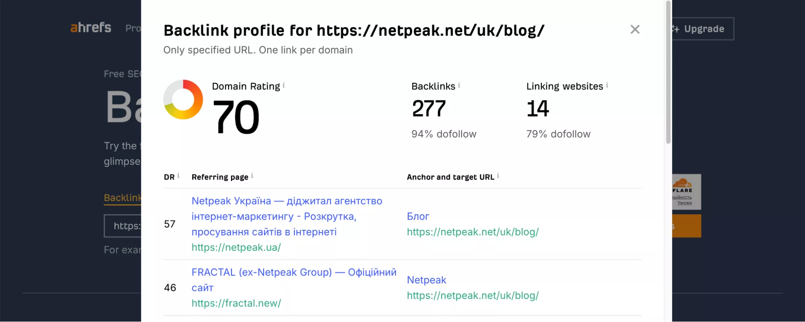The height and width of the screenshot is (322, 805).
Task: Click the Блог anchor link
Action: pyautogui.click(x=418, y=217)
